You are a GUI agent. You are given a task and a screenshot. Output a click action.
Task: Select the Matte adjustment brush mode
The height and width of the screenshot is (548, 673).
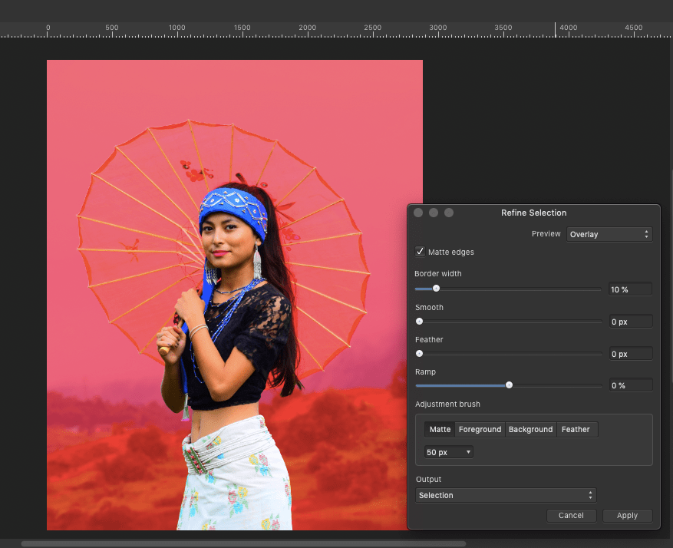click(440, 430)
